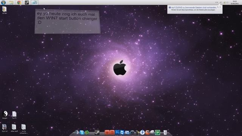Switch to the active taskbar window button
This screenshot has height=136, width=242.
pos(34,2)
